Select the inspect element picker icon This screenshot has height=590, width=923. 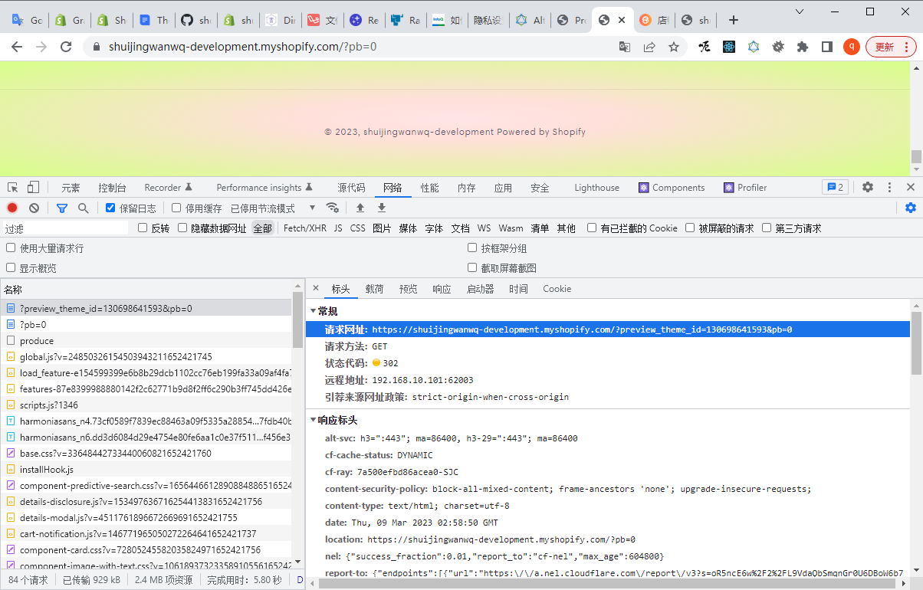click(12, 188)
